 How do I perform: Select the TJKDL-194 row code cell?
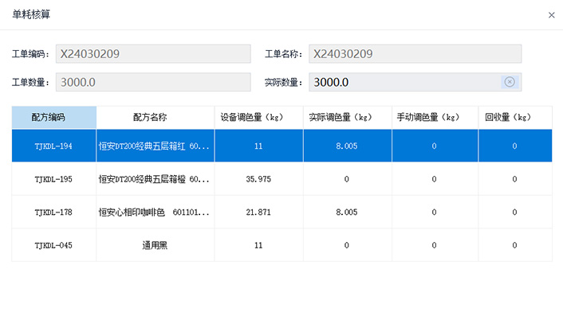click(54, 146)
